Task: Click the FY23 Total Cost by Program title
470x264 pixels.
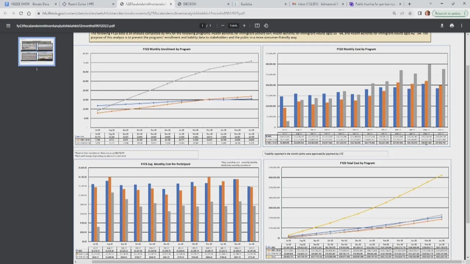Action: point(357,163)
